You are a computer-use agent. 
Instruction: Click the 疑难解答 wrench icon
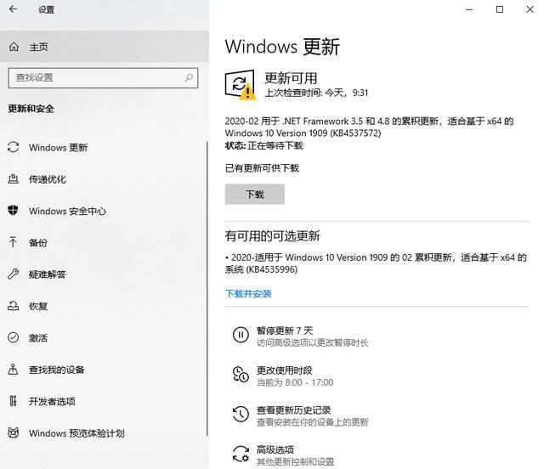point(14,274)
